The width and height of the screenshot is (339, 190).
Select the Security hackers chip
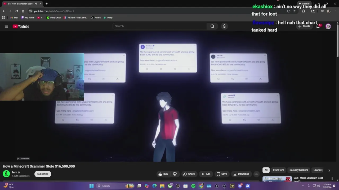pyautogui.click(x=299, y=170)
